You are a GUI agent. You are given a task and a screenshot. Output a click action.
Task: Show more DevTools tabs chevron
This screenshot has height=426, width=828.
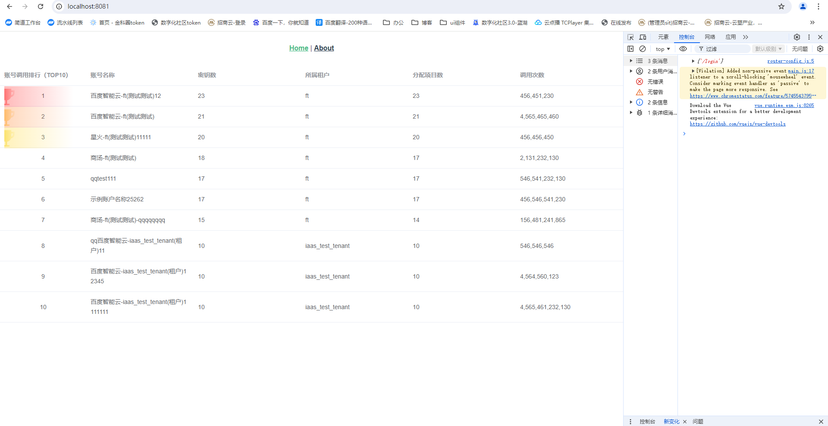(746, 37)
